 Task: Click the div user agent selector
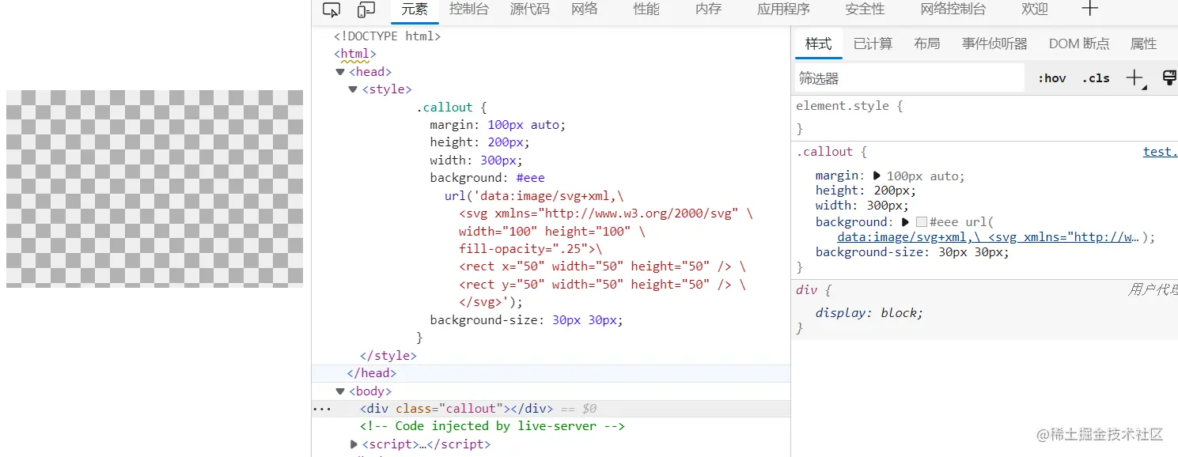coord(806,290)
